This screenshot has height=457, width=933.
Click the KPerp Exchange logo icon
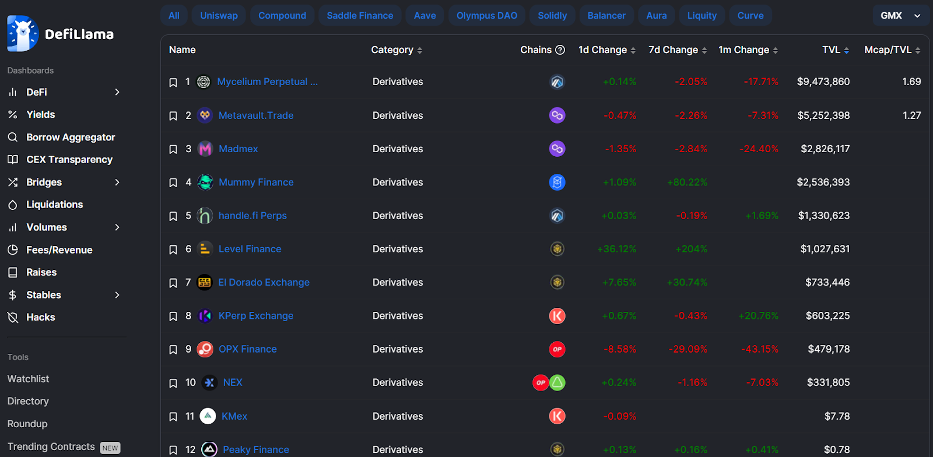click(205, 316)
